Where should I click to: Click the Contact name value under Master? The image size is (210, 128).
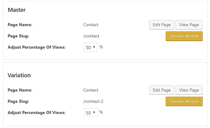click(x=91, y=25)
